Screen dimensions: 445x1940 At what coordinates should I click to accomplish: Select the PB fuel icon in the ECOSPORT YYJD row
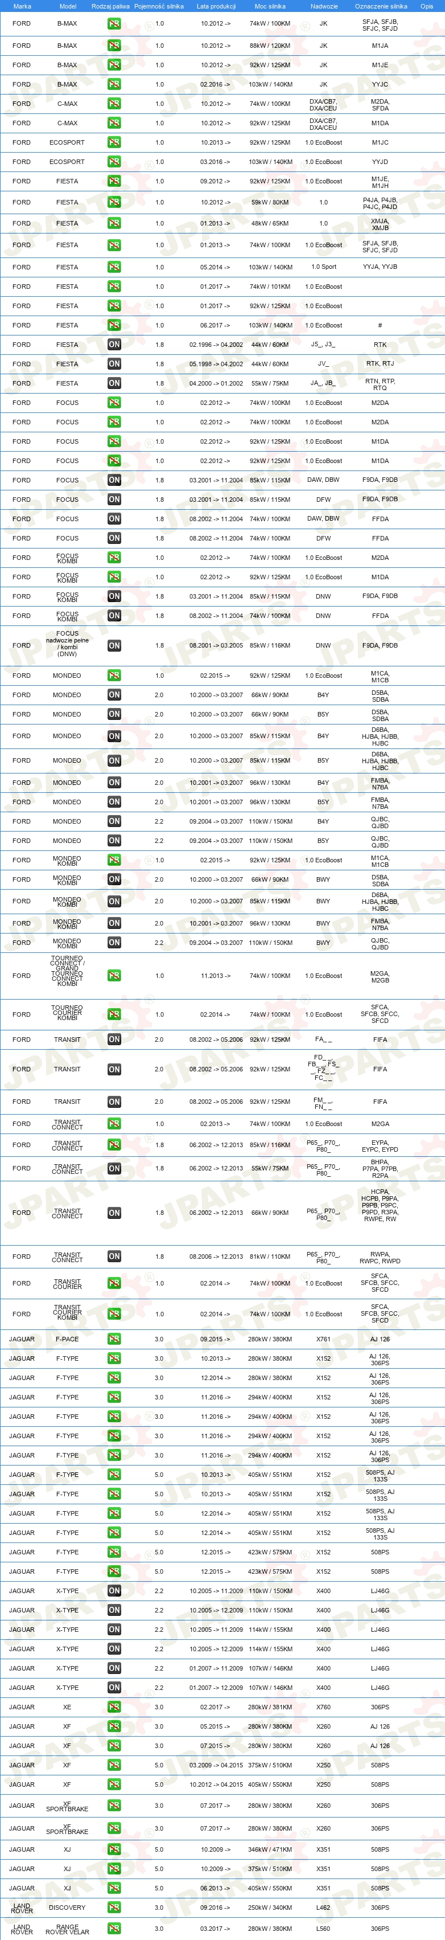pyautogui.click(x=114, y=162)
